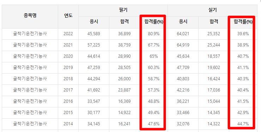
Task: Click the 16,424 practical pass value
Action: point(214,79)
